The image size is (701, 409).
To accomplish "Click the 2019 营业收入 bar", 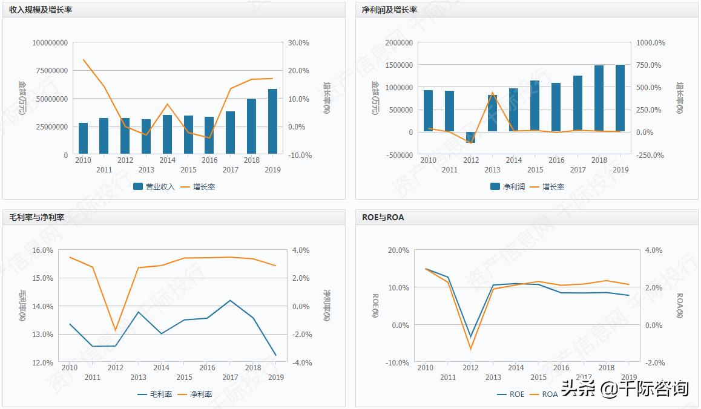I will click(x=273, y=122).
